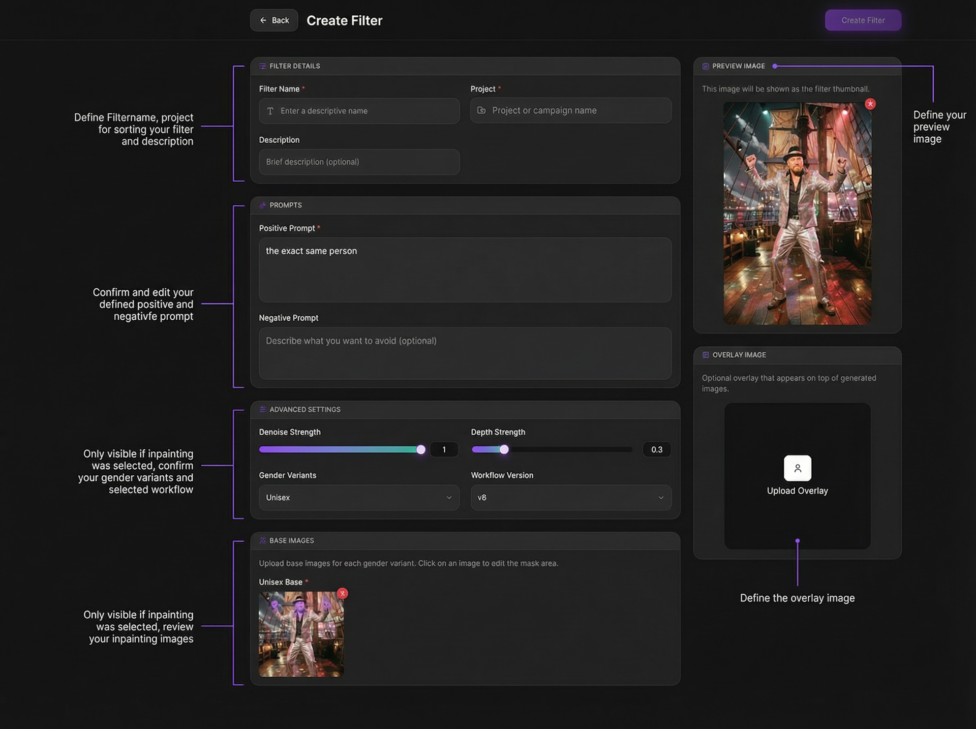Viewport: 976px width, 729px height.
Task: Click the Denoise Strength slider handle
Action: [420, 449]
